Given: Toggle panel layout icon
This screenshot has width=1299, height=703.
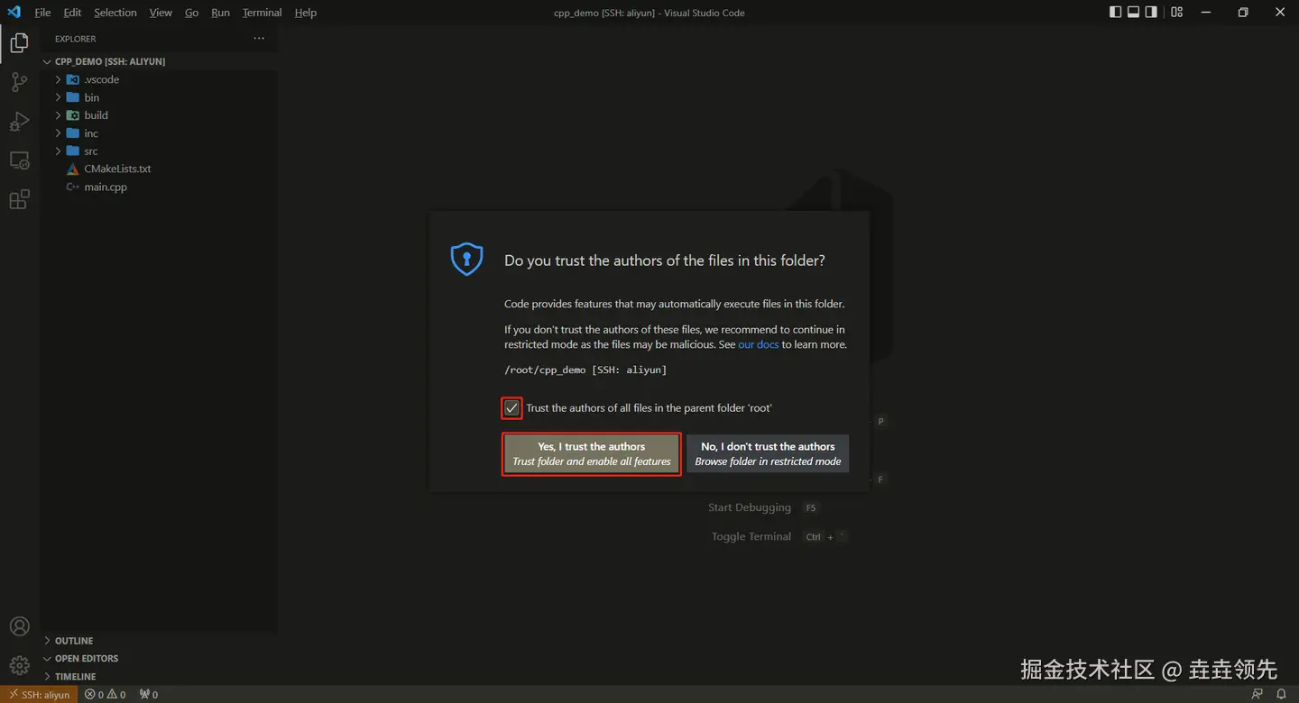Looking at the screenshot, I should pos(1134,13).
